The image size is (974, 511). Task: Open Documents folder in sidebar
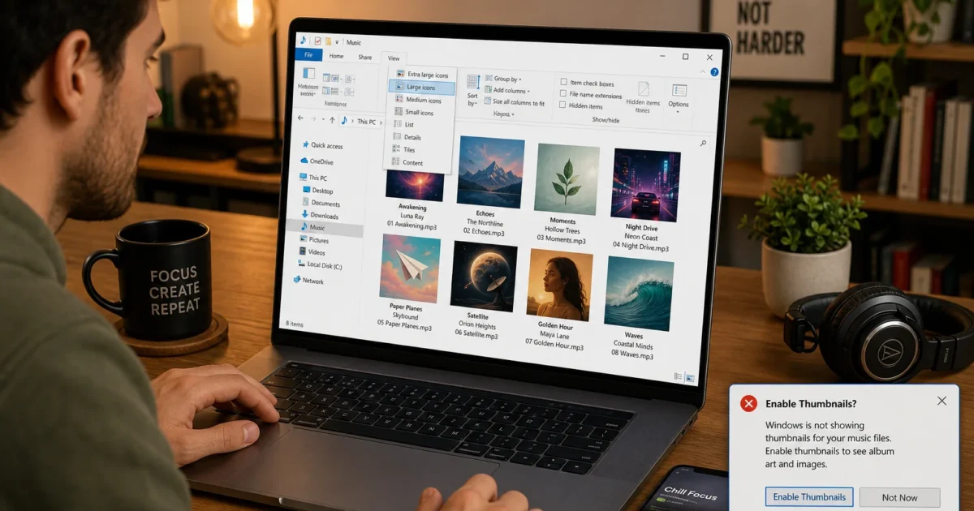pyautogui.click(x=321, y=204)
